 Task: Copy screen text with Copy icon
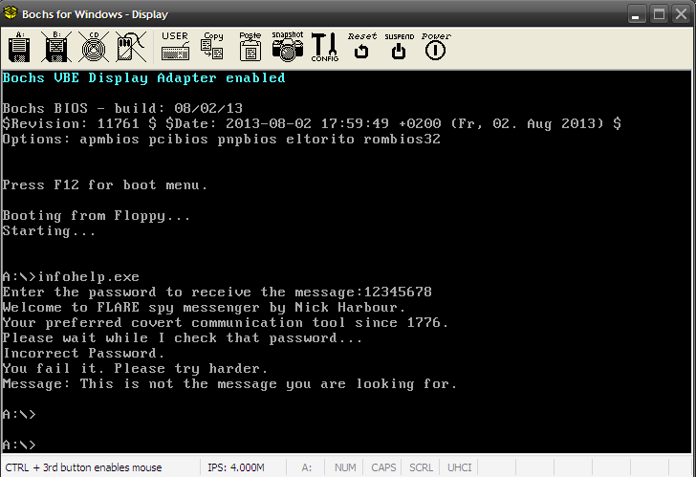pyautogui.click(x=212, y=46)
